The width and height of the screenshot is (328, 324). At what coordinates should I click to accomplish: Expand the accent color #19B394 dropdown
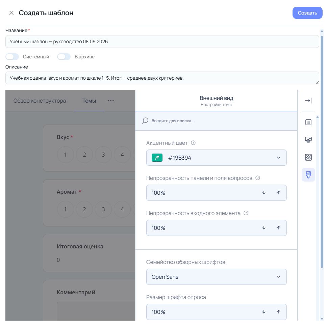click(216, 158)
